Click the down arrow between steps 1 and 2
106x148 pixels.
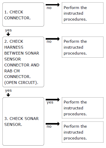click(x=8, y=34)
